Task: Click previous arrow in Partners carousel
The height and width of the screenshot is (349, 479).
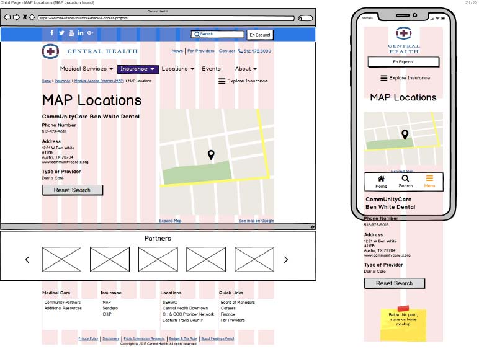Action: pos(27,260)
